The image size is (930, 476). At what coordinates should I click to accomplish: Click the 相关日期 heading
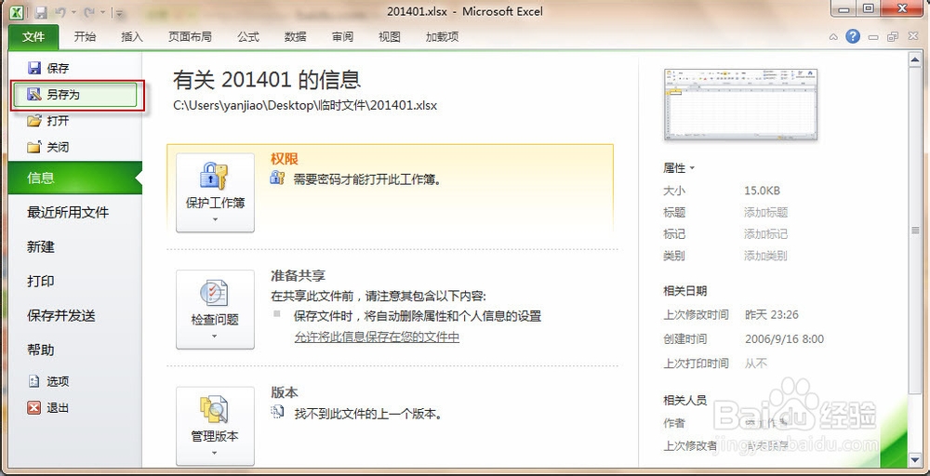685,291
